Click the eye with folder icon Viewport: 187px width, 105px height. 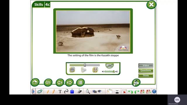coord(94,91)
